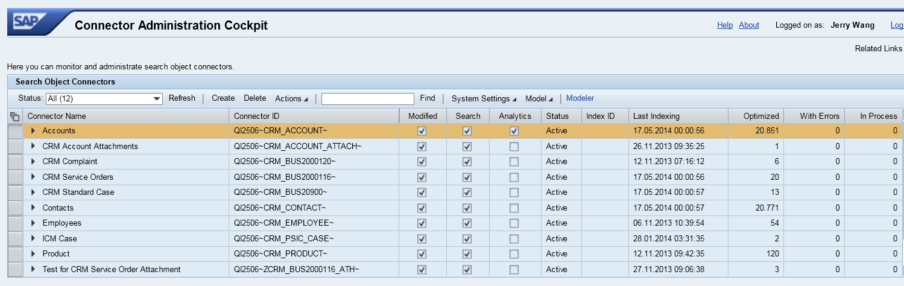Expand the CRM Complaint row
This screenshot has width=904, height=286.
coord(34,161)
